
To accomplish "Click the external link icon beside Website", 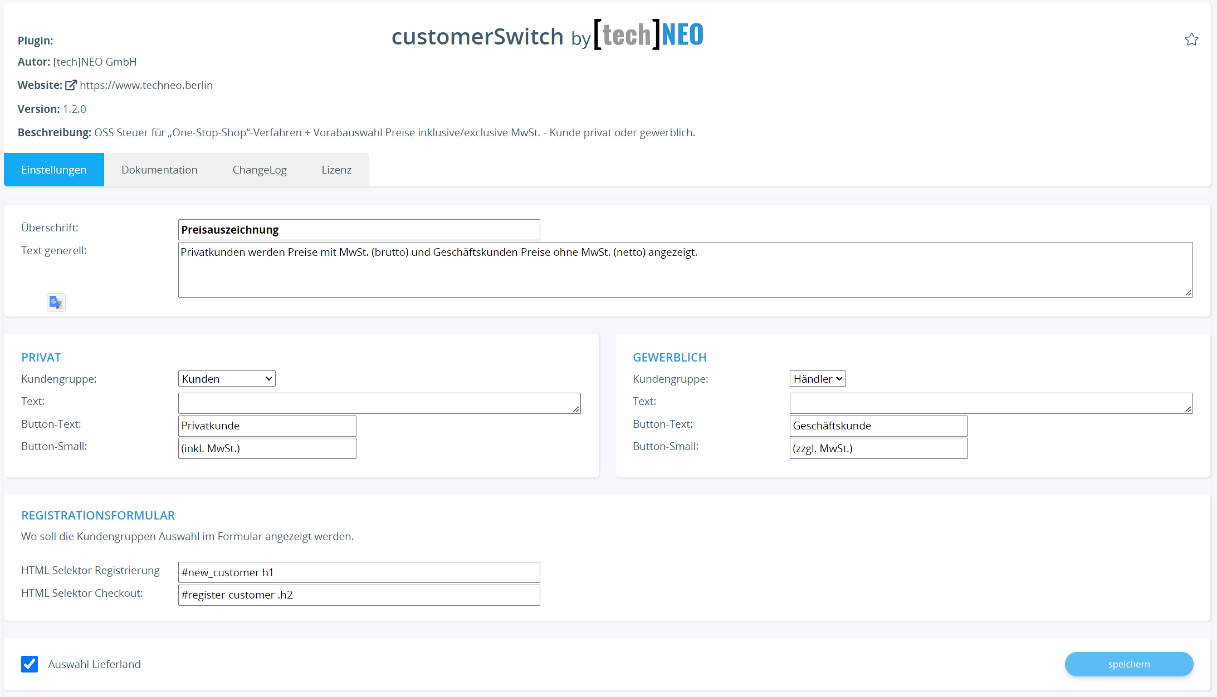I will [71, 85].
